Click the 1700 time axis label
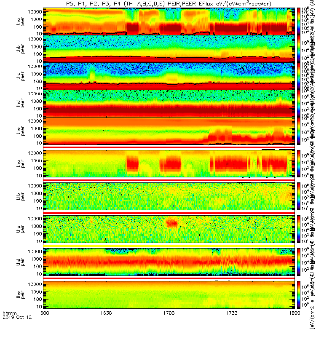316x337 pixels. click(x=169, y=313)
